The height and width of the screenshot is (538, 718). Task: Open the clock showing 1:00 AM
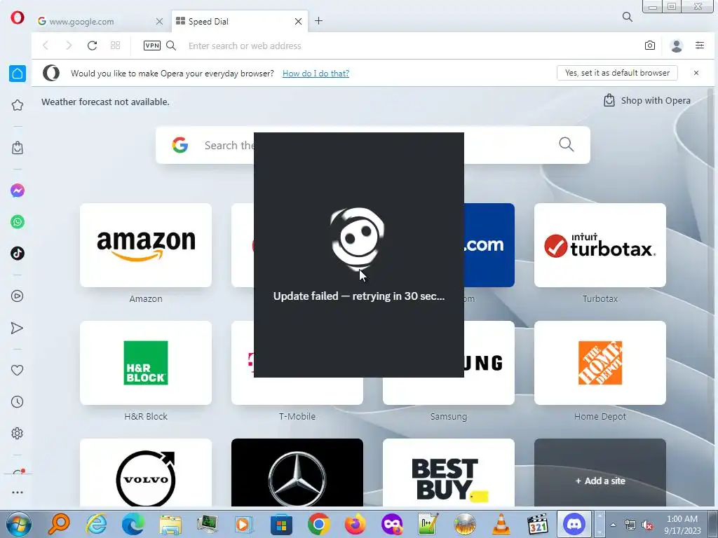pyautogui.click(x=682, y=525)
